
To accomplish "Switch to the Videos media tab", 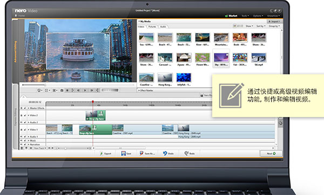I will pyautogui.click(x=141, y=26).
